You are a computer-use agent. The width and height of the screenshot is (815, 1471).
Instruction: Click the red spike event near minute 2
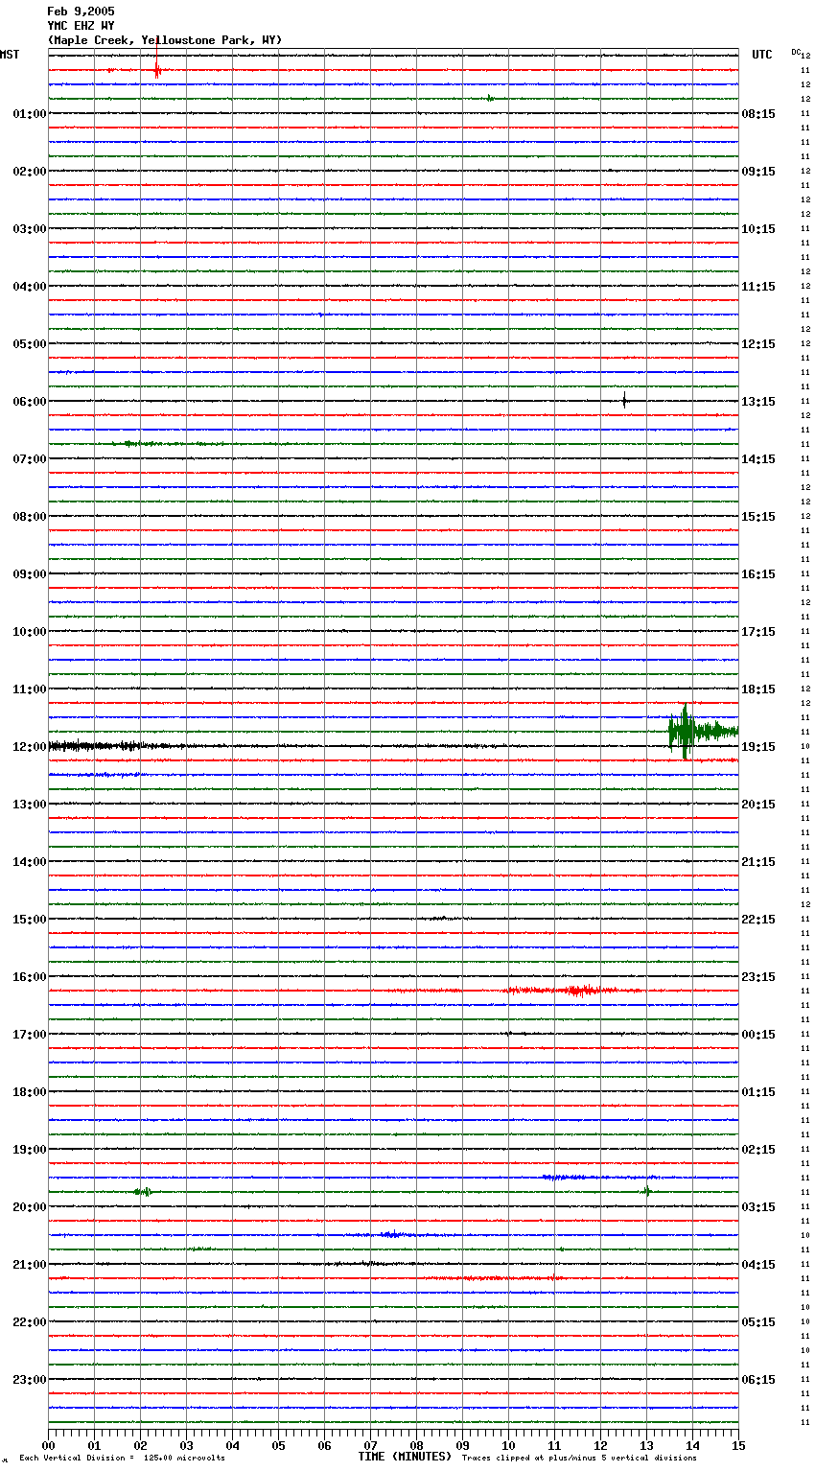[x=157, y=70]
